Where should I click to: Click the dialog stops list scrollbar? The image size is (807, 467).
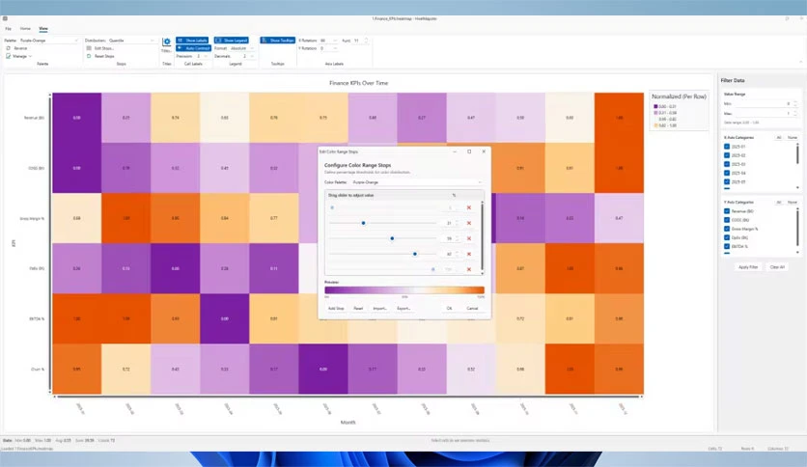[x=483, y=236]
